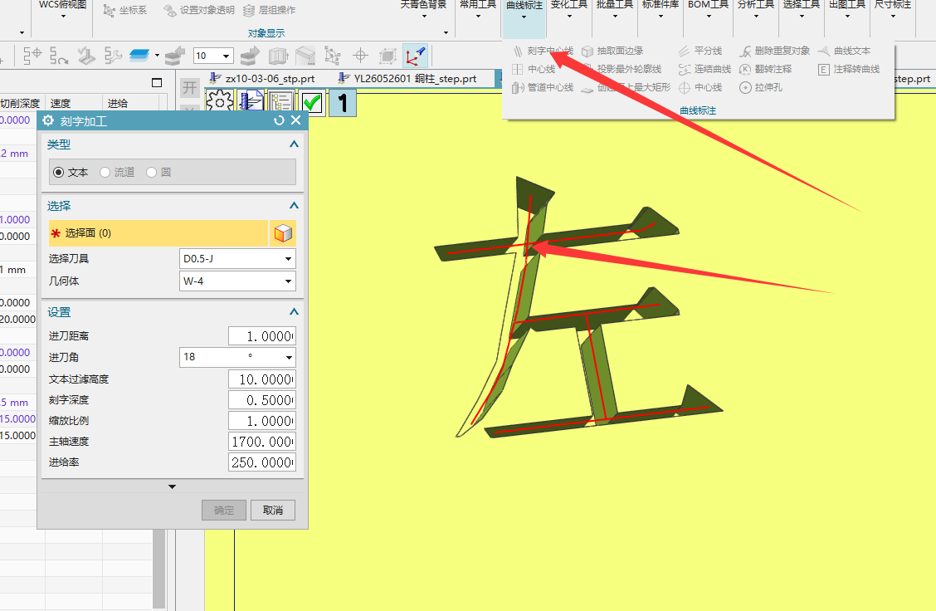Reset the 刻字加工 dialog with refresh icon
The width and height of the screenshot is (936, 611).
[279, 120]
